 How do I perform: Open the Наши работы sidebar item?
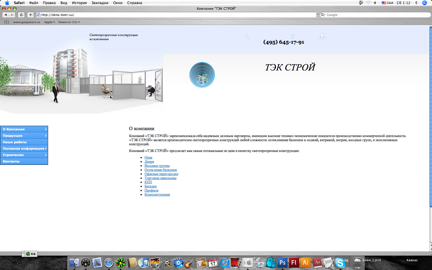[x=24, y=142]
